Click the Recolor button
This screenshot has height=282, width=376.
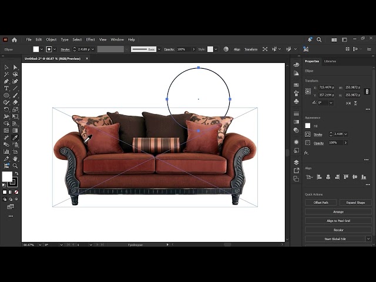pos(338,230)
